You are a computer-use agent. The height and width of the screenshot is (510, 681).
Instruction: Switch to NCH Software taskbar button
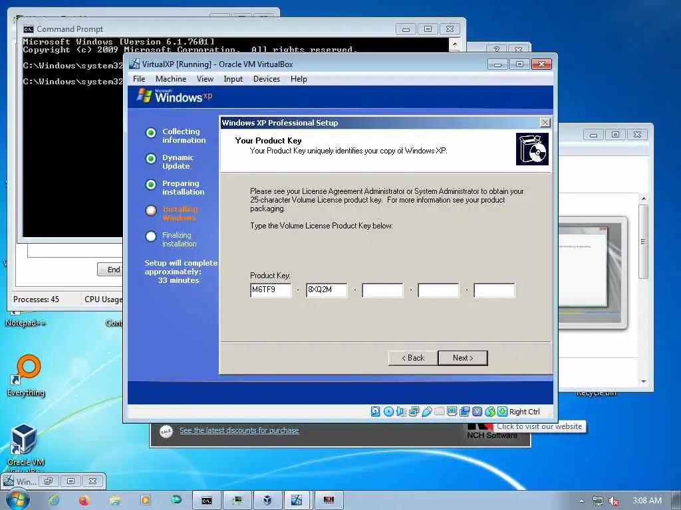329,501
